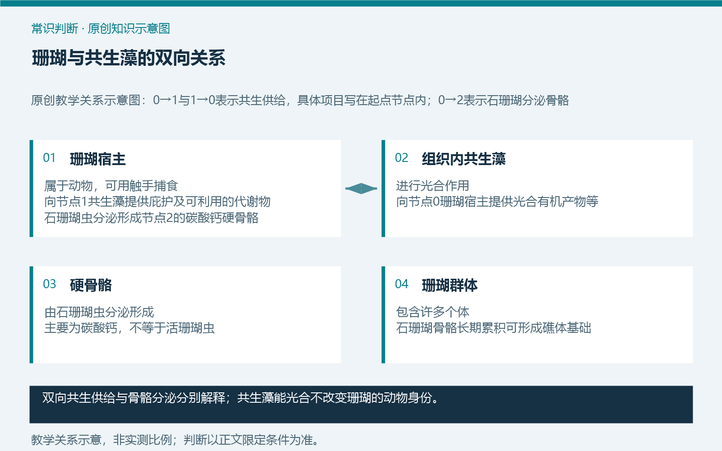This screenshot has width=722, height=451.
Task: Click the line 向节点0珊瑚宿主提供光合有机产物等
Action: 497,202
